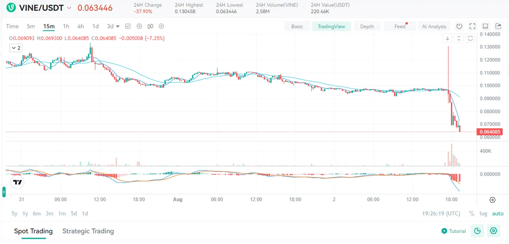Open chart settings hexagon icon
The height and width of the screenshot is (244, 509).
click(x=139, y=26)
